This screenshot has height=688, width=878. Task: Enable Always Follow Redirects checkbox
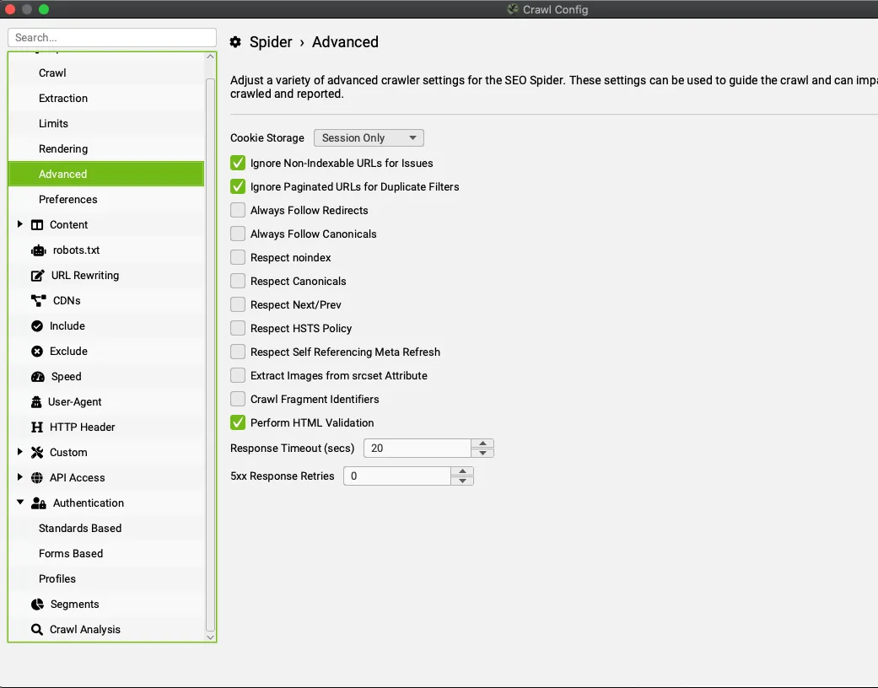tap(238, 211)
